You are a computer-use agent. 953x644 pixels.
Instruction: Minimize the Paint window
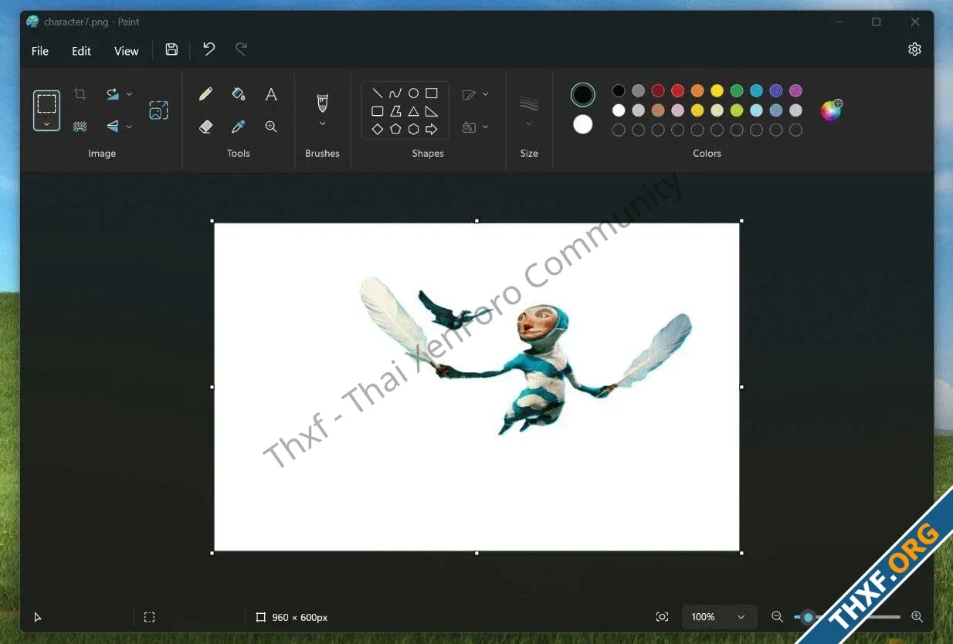tap(839, 22)
